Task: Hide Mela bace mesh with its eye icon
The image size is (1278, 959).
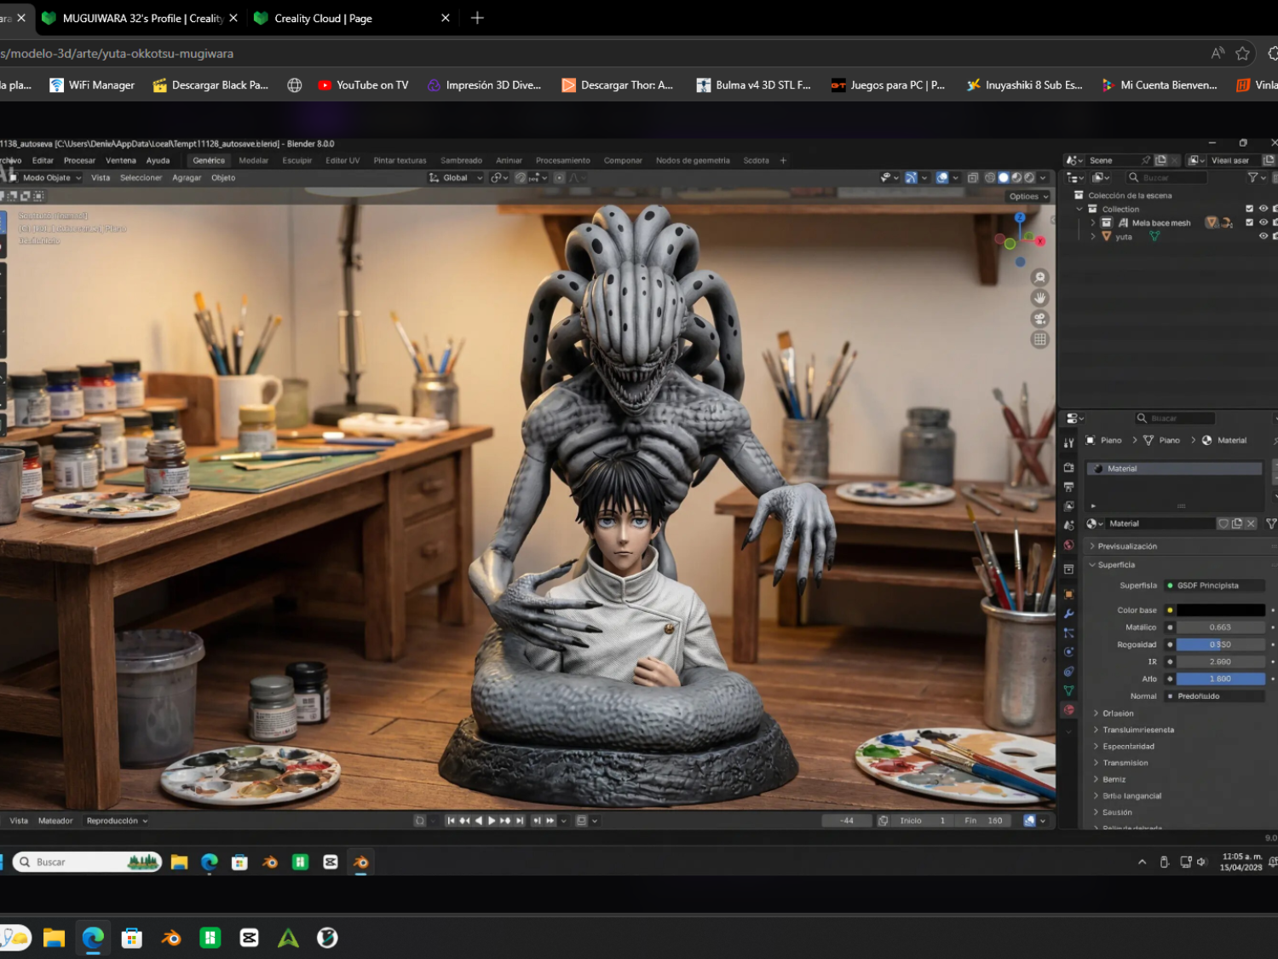Action: click(x=1264, y=222)
